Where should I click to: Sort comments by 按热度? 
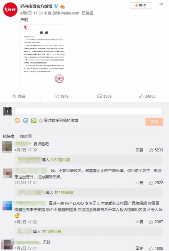(x=9, y=136)
